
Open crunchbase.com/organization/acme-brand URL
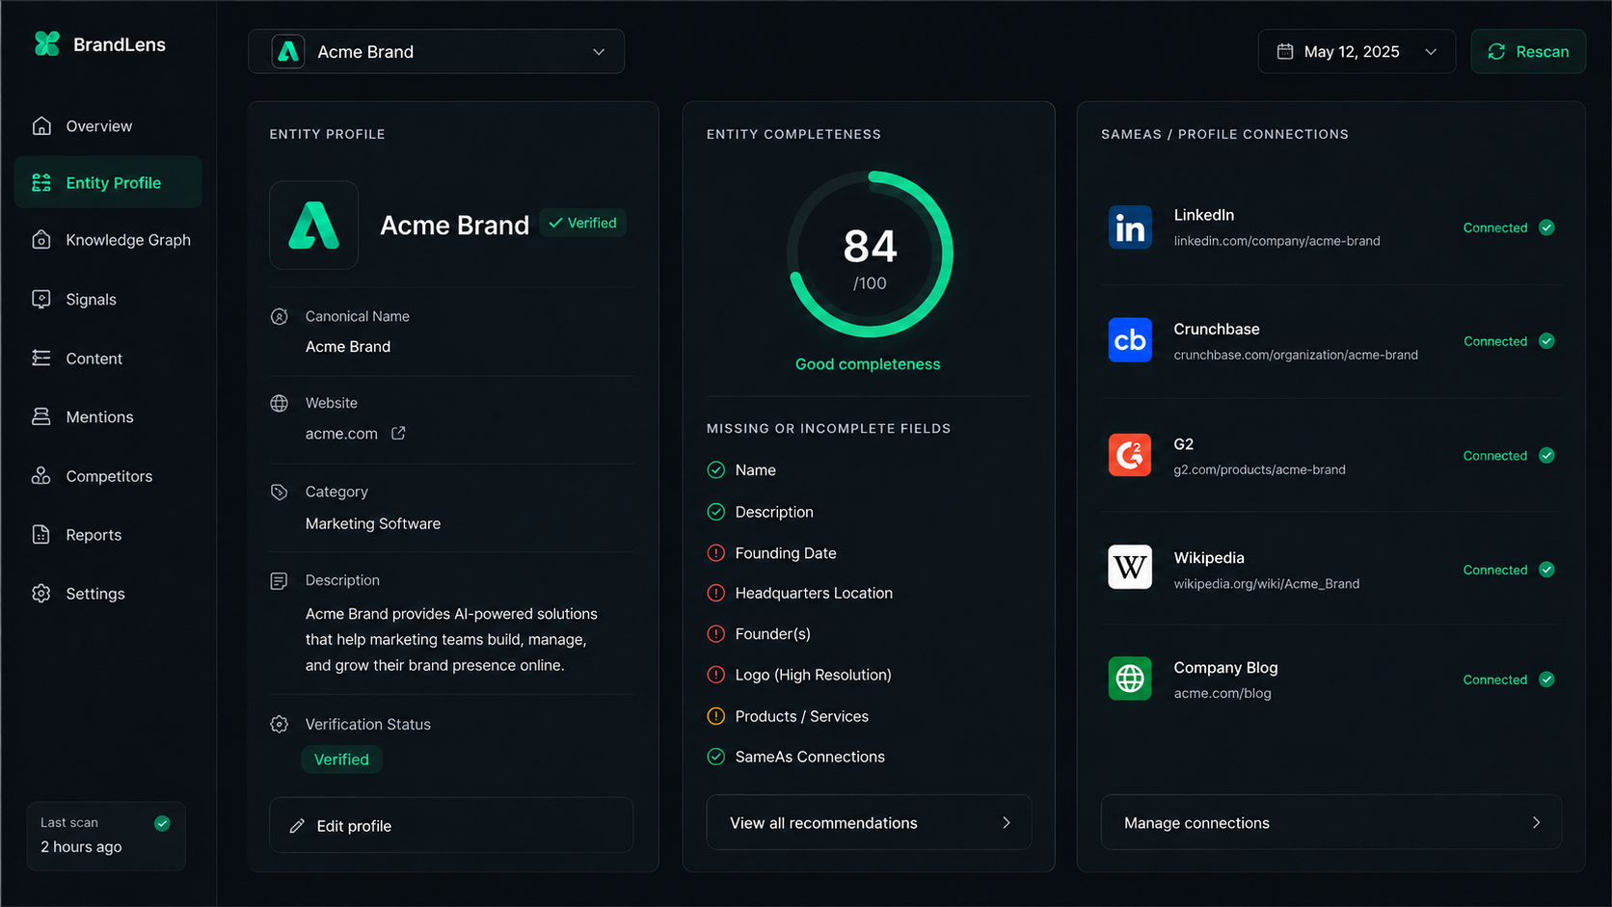(x=1296, y=355)
